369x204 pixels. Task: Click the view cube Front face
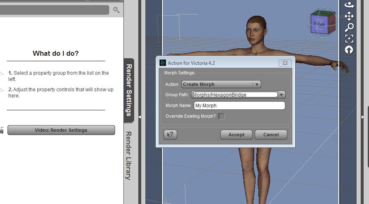(x=319, y=24)
